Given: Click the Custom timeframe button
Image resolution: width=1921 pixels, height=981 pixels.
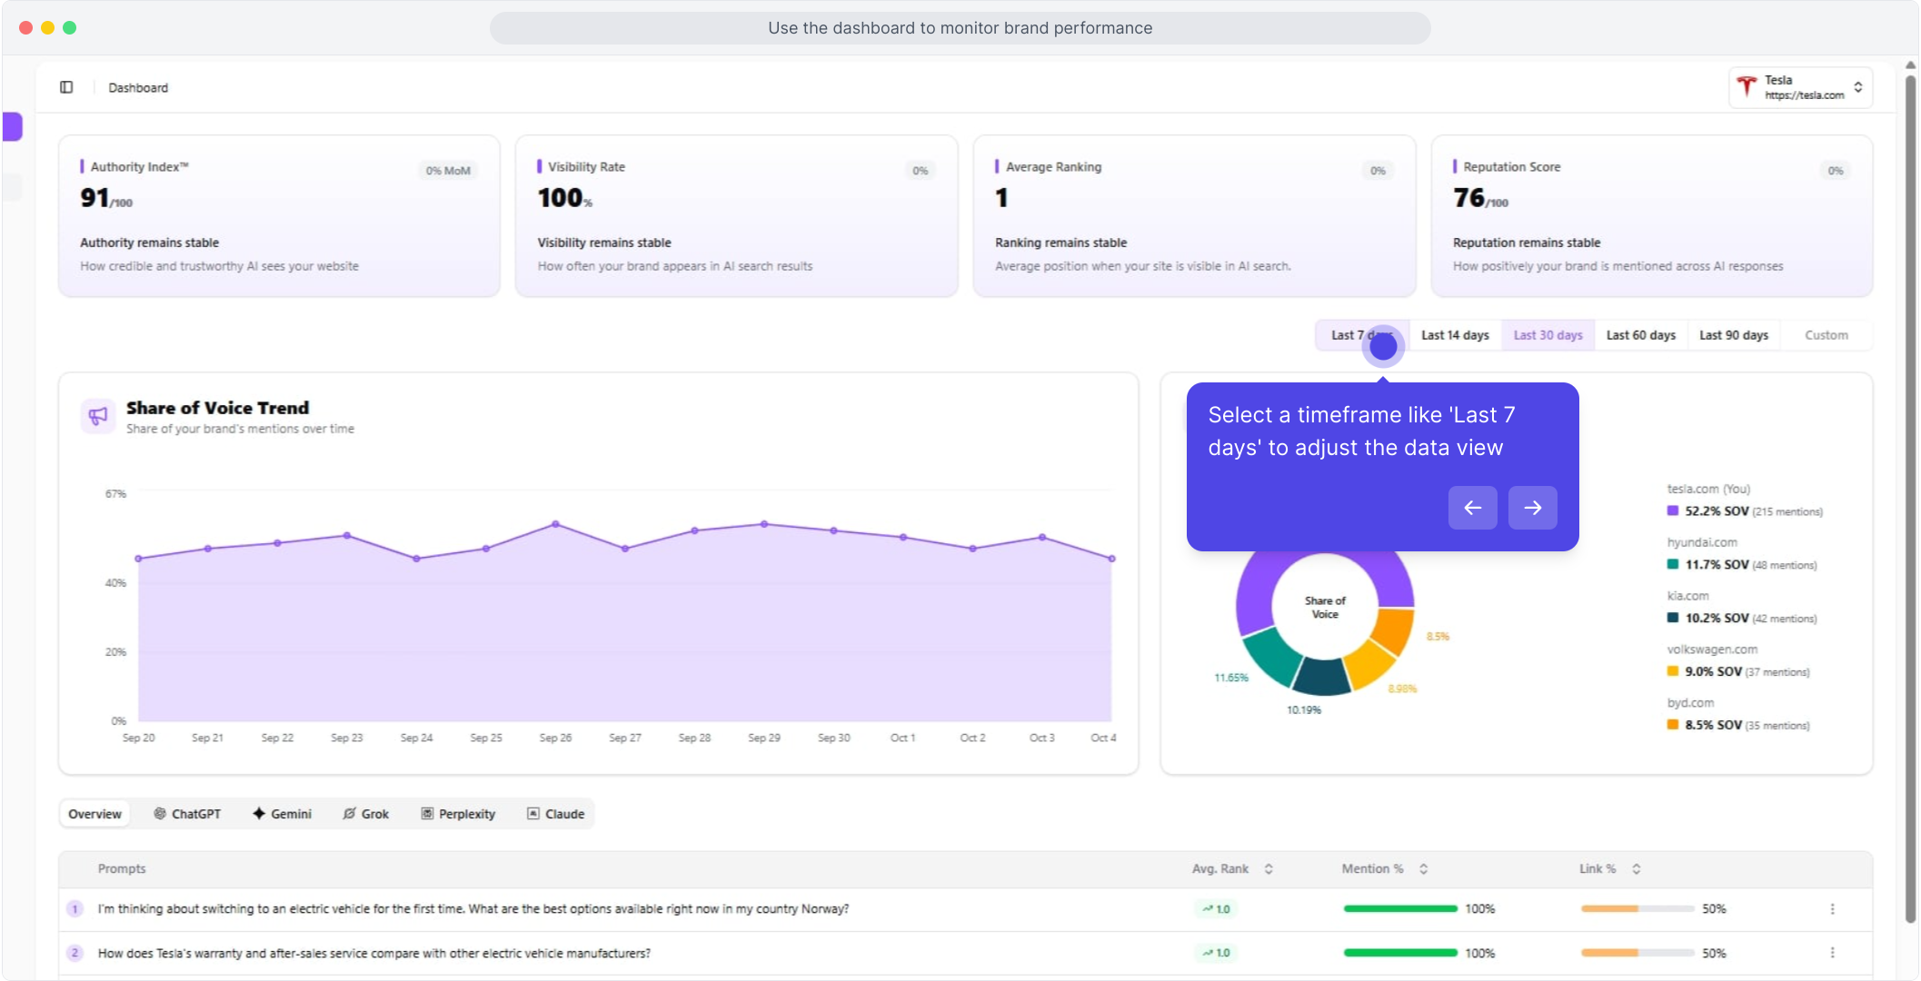Looking at the screenshot, I should click(1826, 335).
